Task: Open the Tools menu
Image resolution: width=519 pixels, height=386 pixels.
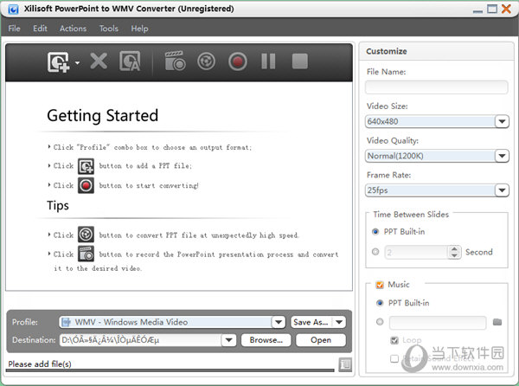Action: 108,29
